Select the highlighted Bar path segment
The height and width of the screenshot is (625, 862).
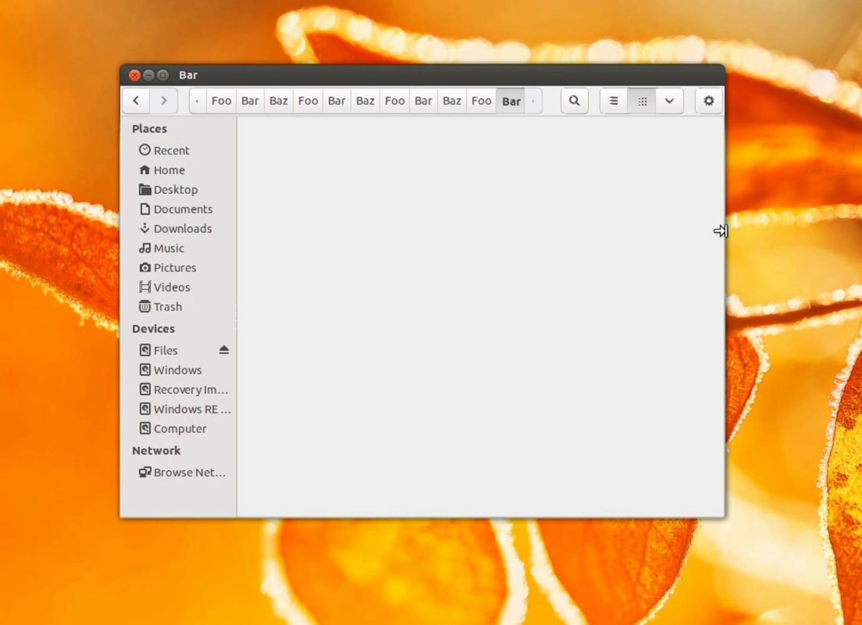(510, 101)
